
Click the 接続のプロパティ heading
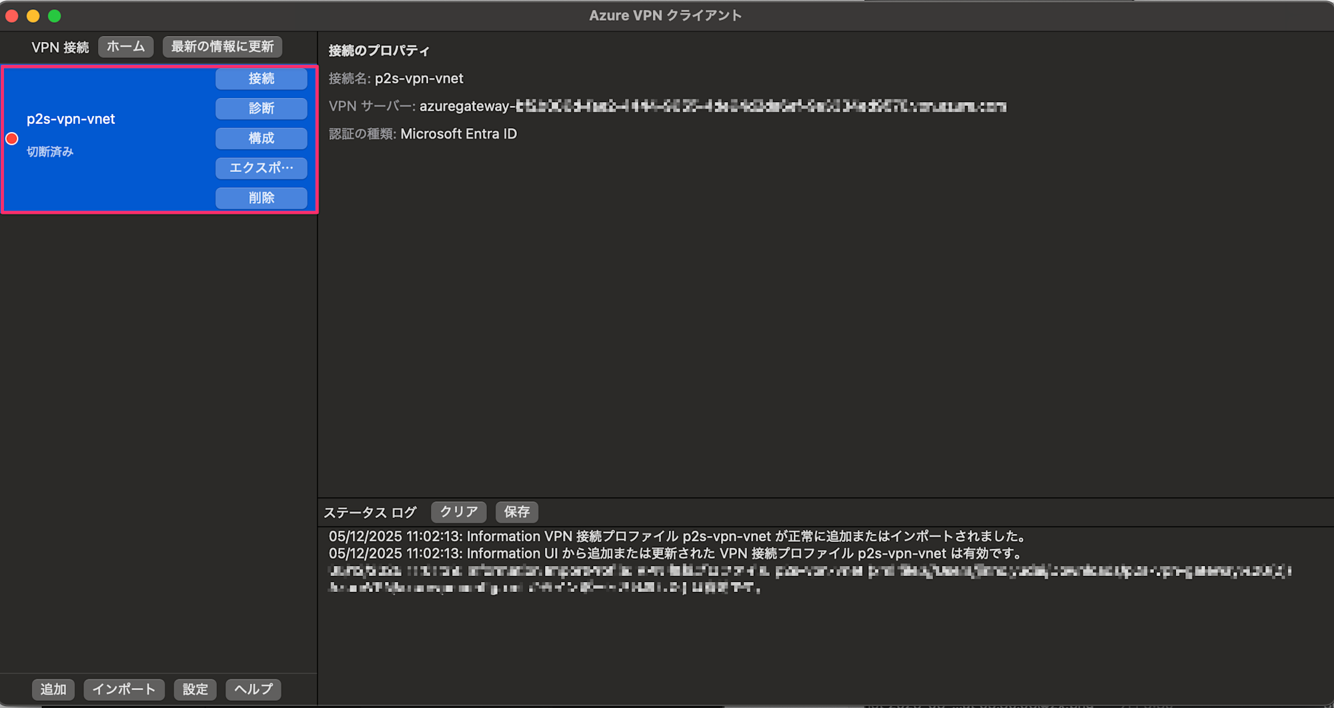click(379, 51)
